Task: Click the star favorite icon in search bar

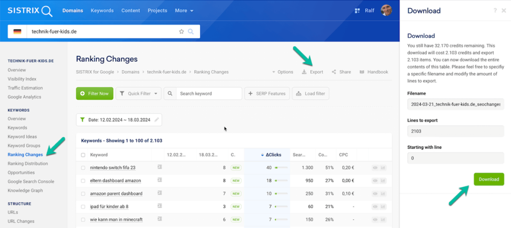Action: point(182,31)
